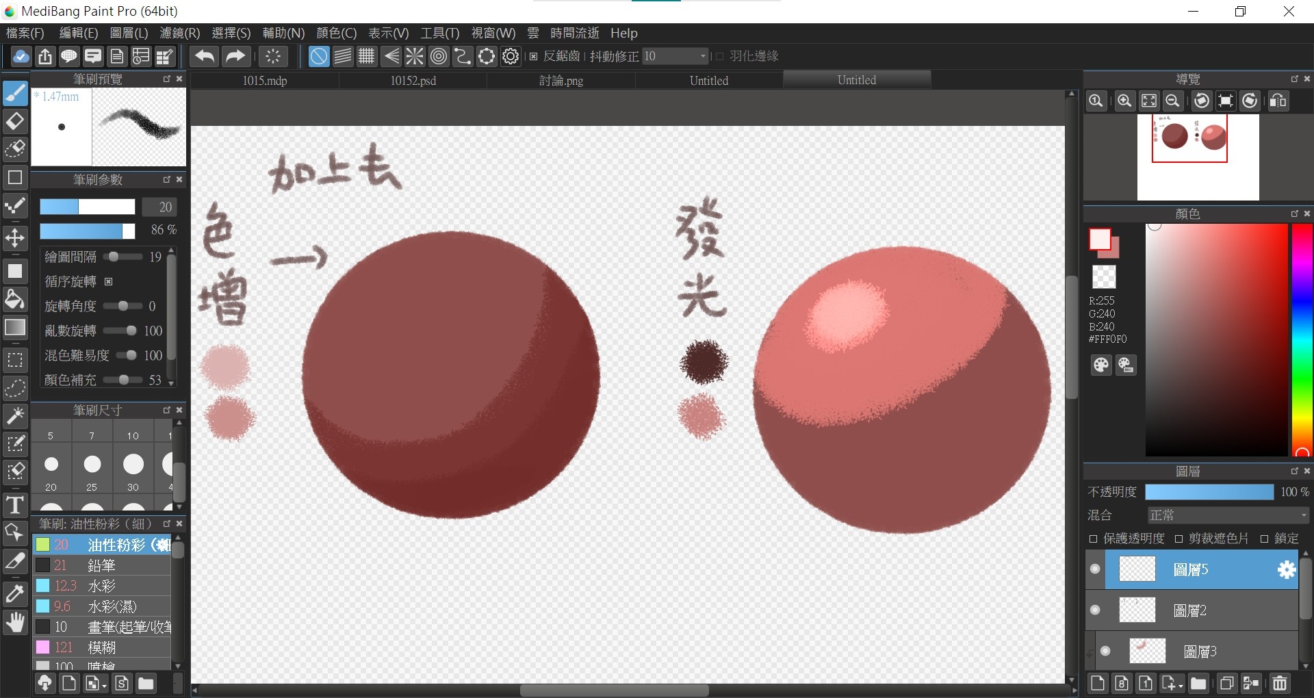Undock the 圖層 panel
The height and width of the screenshot is (698, 1314).
point(1294,471)
